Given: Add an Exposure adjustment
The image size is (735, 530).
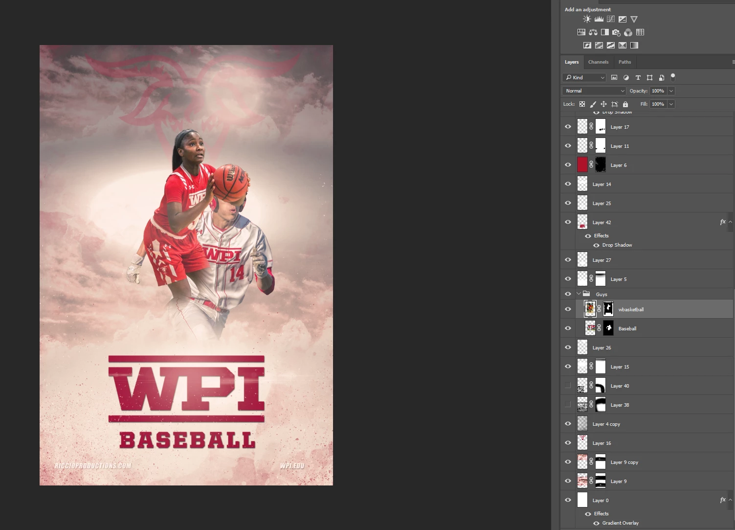Looking at the screenshot, I should click(623, 19).
